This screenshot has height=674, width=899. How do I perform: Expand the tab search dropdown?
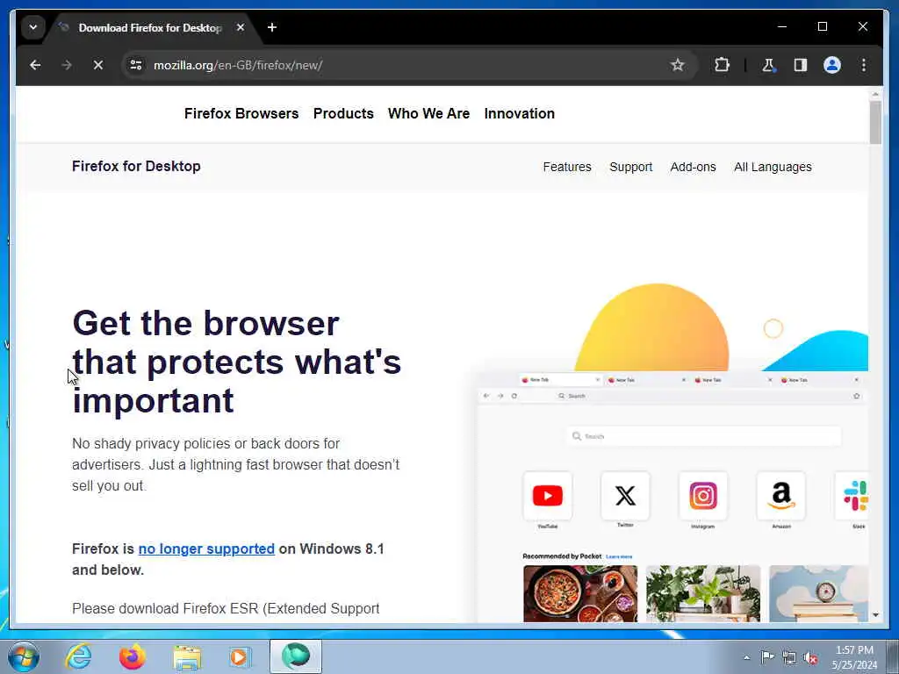pyautogui.click(x=33, y=27)
